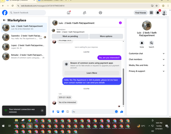171x134 pixels.
Task: Open Task View on the taskbar
Action: pos(10,126)
